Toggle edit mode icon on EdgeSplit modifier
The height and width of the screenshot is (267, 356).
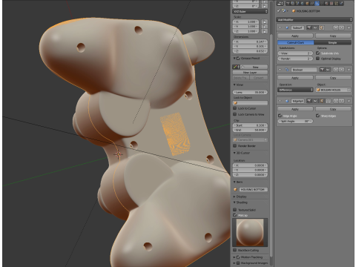[322, 101]
